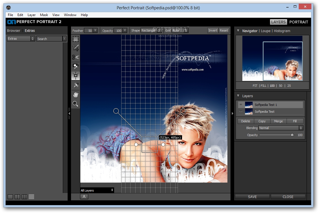The image size is (319, 213).
Task: Switch to the LAYERS module
Action: 278,22
